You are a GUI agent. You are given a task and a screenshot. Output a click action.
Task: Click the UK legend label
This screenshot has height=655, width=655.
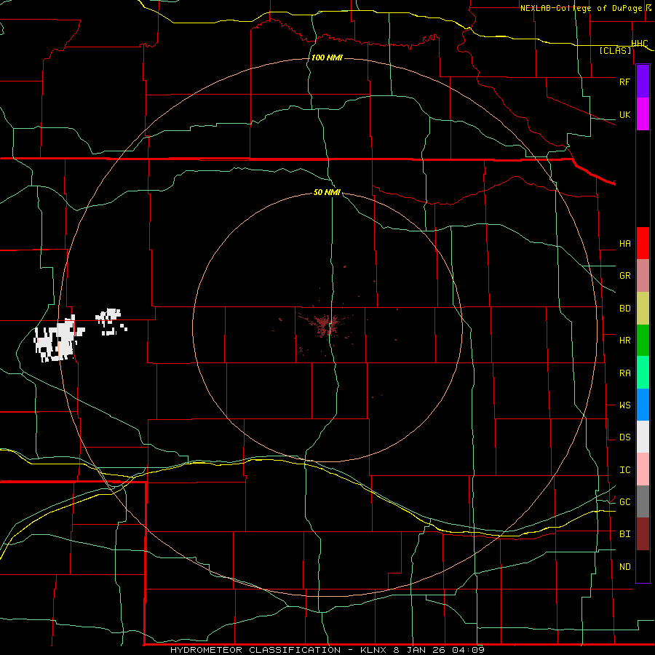pyautogui.click(x=624, y=114)
